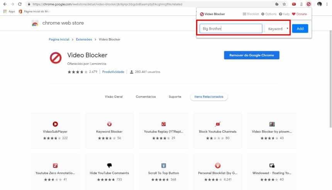Go to Extensões breadcrumb link
Screen dimensions: 332x190
84,39
